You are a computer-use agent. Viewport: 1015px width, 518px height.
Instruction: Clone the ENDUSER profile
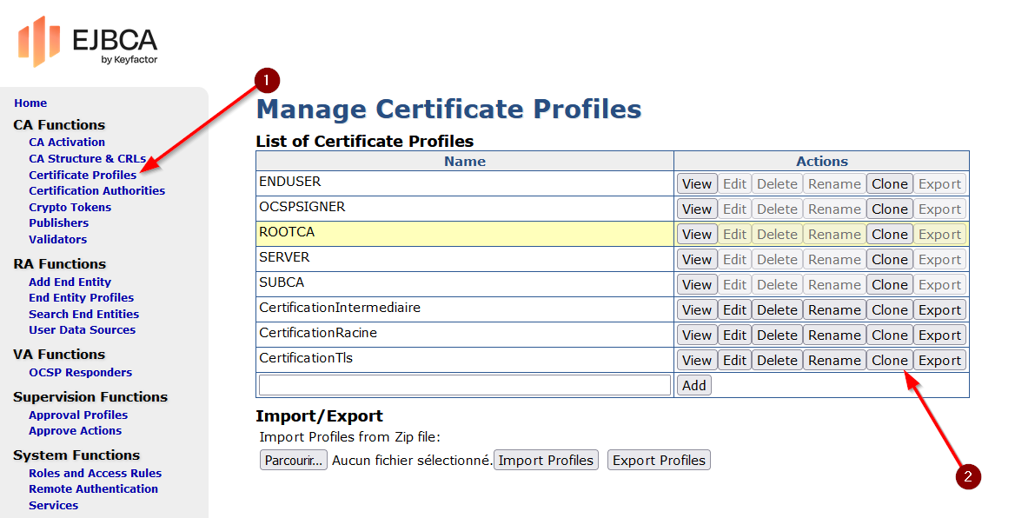coord(889,184)
